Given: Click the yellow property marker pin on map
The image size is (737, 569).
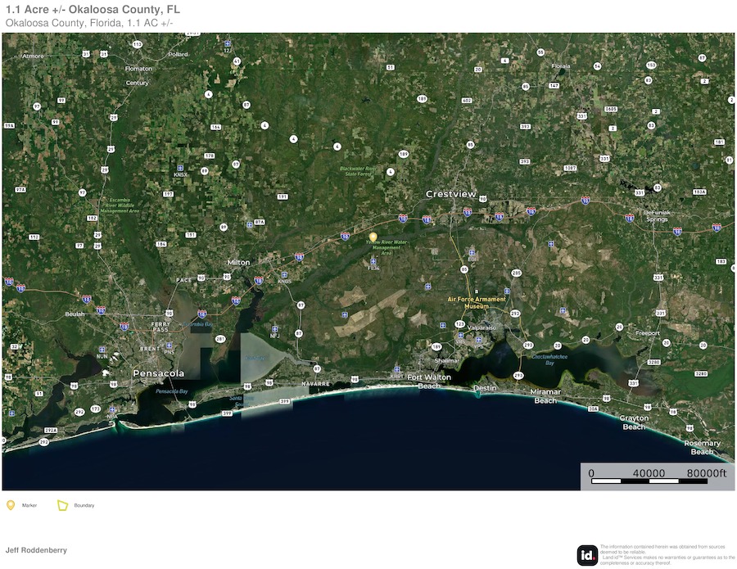Looking at the screenshot, I should point(373,237).
